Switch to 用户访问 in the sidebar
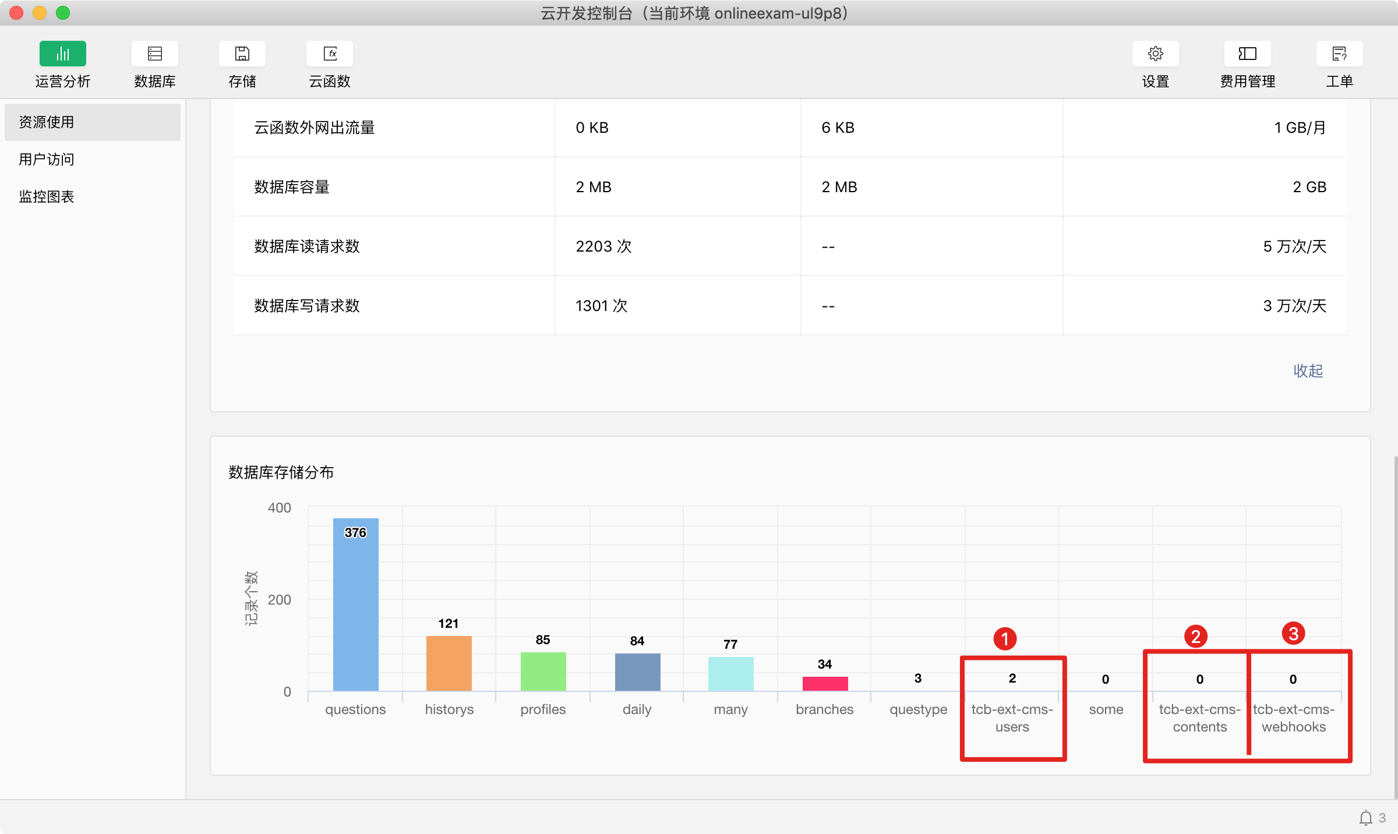This screenshot has height=834, width=1398. click(x=47, y=160)
